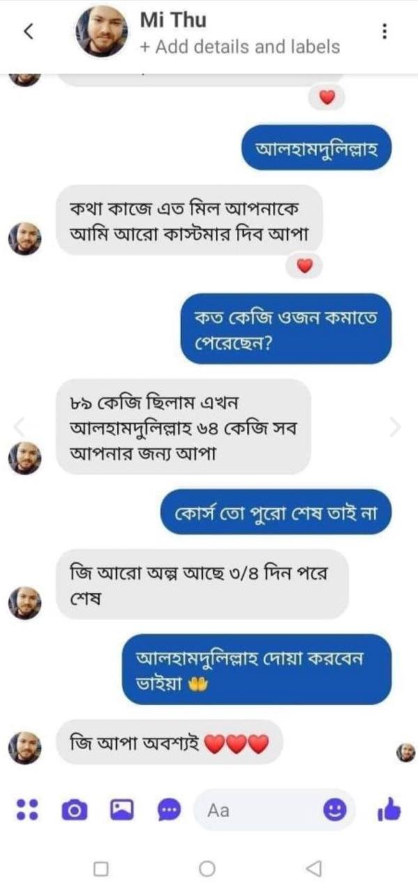Select the "কোর্স তো পুরো শেষ তাই না" message bubble
Viewport: 418px width, 891px height.
click(x=277, y=512)
